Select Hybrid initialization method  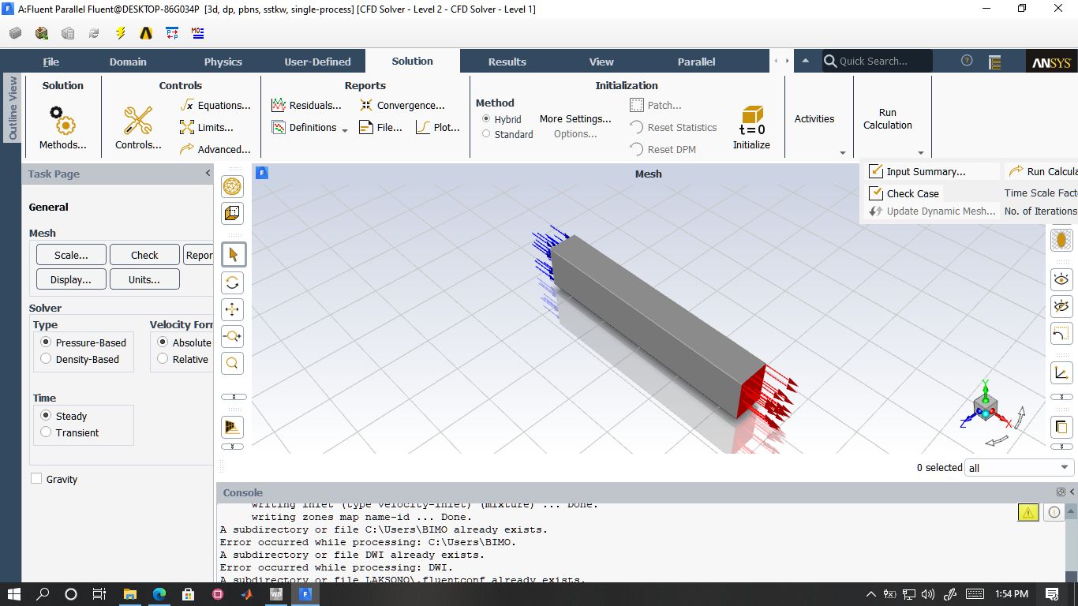(x=486, y=119)
